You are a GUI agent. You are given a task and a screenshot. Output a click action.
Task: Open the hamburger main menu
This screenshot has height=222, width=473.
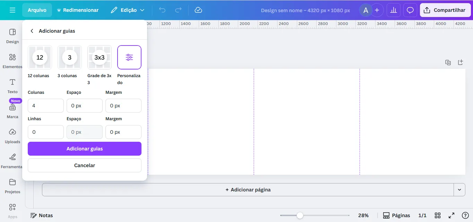12,10
